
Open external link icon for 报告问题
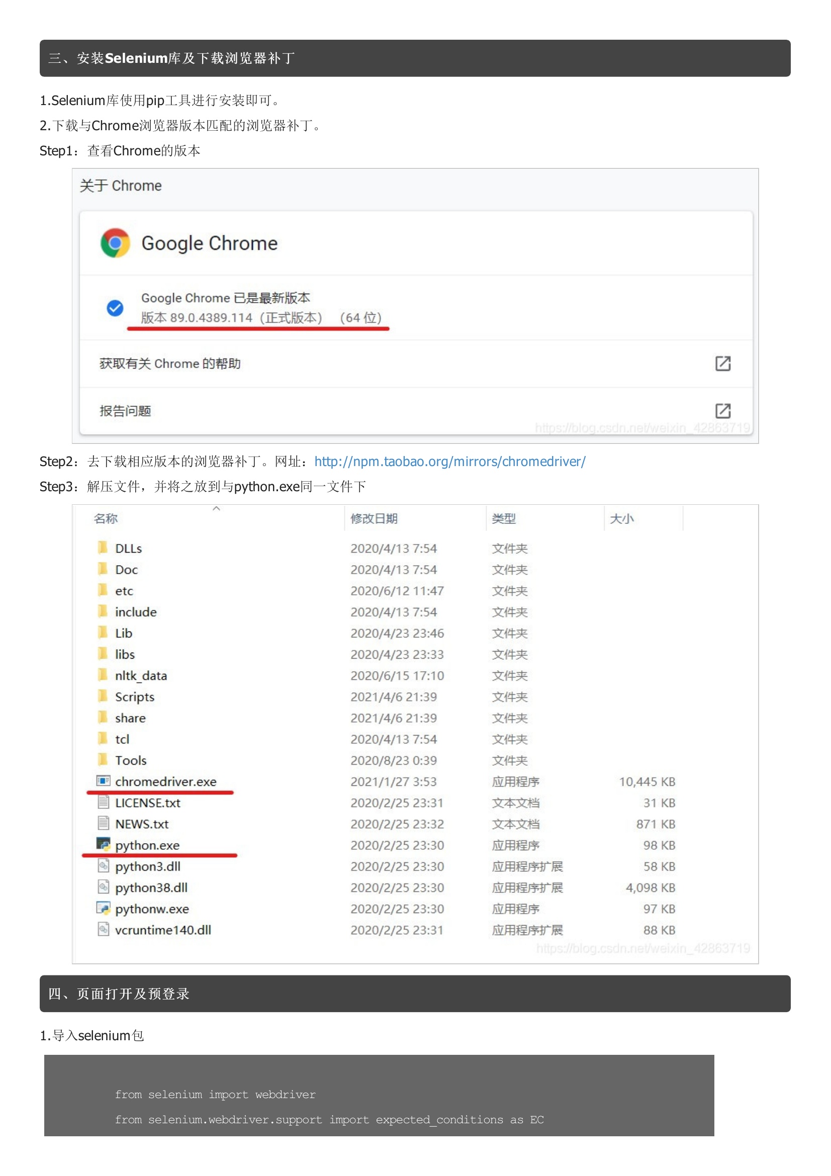click(722, 410)
